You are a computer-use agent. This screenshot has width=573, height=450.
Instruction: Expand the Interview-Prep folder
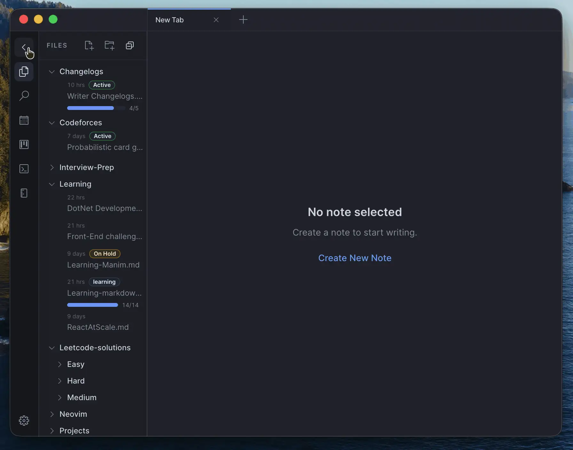51,167
